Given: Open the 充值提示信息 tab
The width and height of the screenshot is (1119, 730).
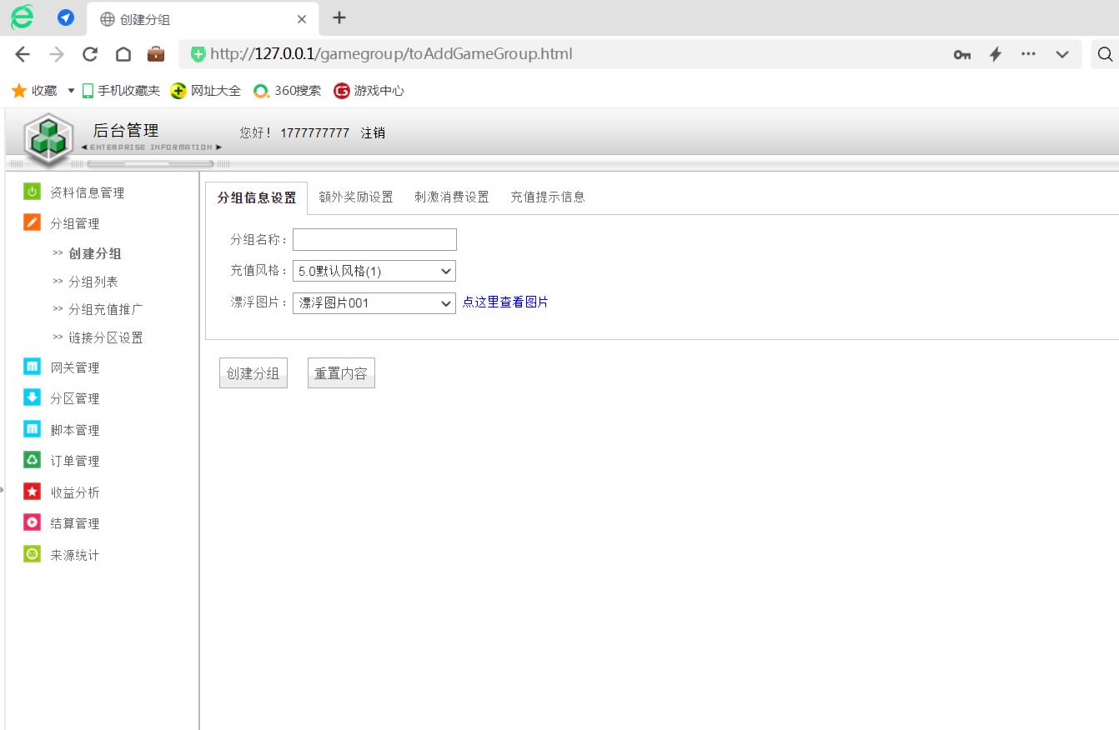Looking at the screenshot, I should [547, 197].
